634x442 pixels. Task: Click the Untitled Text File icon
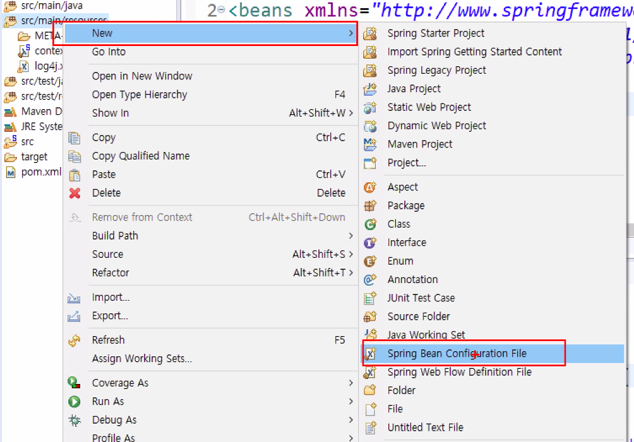coord(371,427)
